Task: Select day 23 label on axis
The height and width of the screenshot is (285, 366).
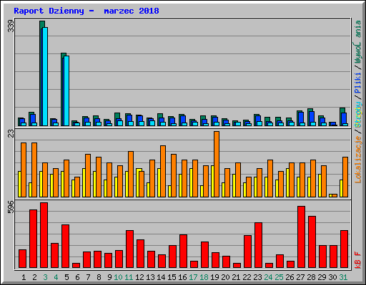Action: [257, 277]
